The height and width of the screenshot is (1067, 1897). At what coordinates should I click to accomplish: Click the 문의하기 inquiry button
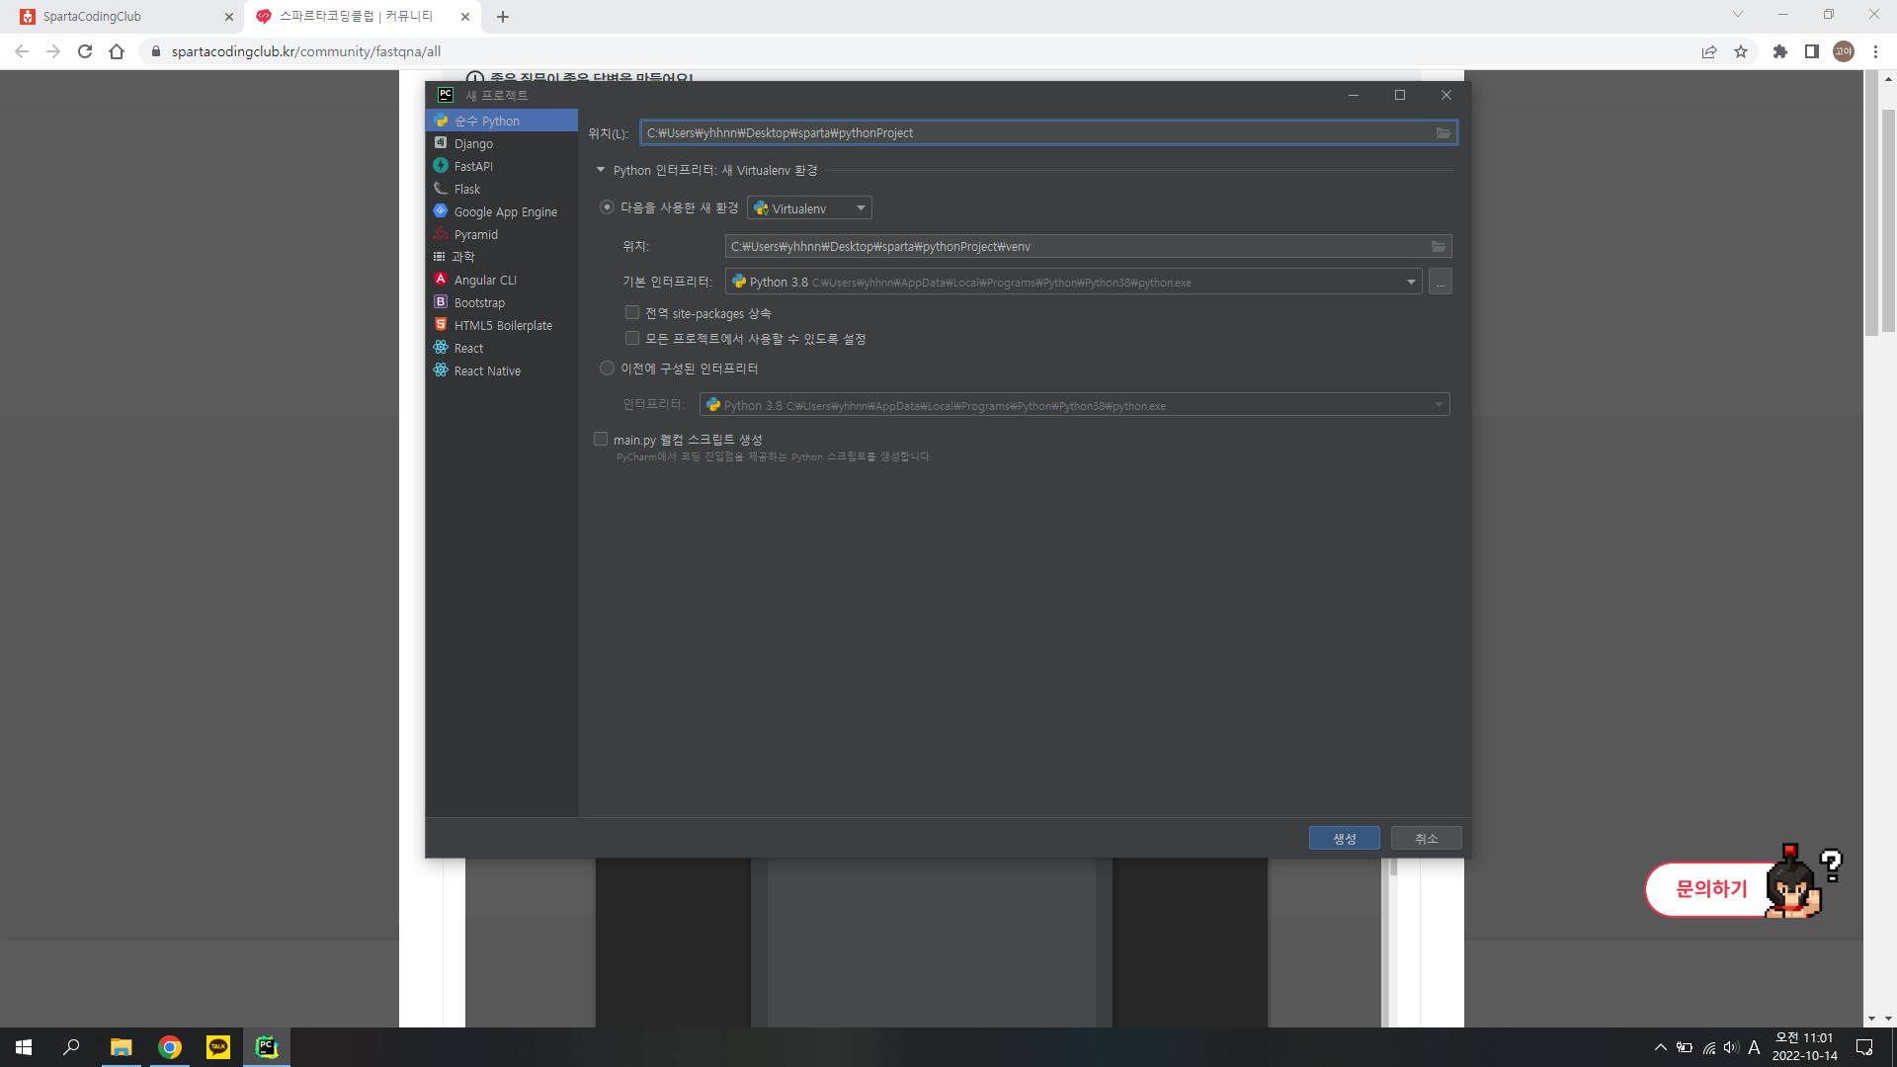tap(1711, 889)
